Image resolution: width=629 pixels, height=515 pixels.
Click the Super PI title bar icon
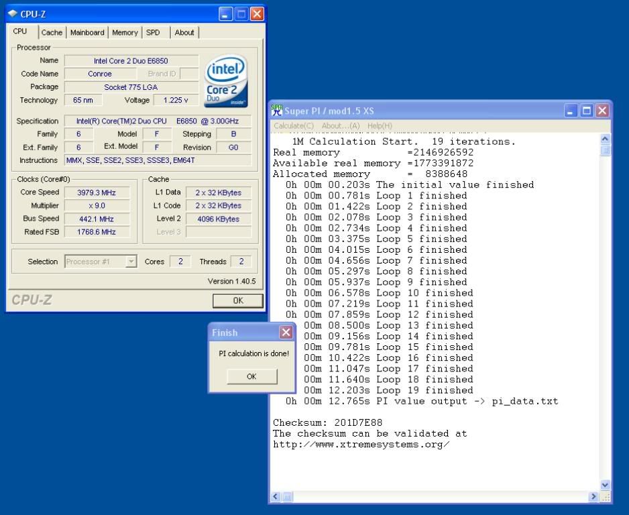[277, 111]
